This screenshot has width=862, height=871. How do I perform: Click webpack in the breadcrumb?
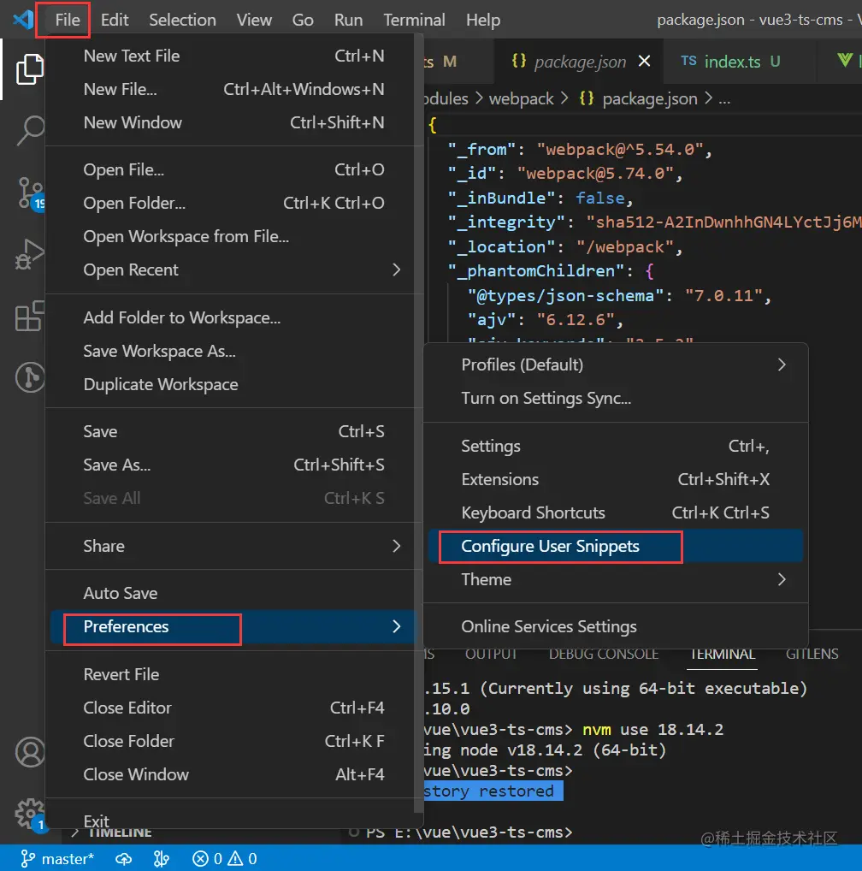click(521, 98)
